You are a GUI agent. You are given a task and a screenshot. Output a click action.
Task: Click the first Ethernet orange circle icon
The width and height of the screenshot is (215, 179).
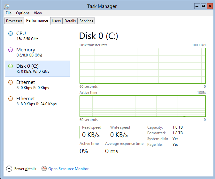coord(11,82)
